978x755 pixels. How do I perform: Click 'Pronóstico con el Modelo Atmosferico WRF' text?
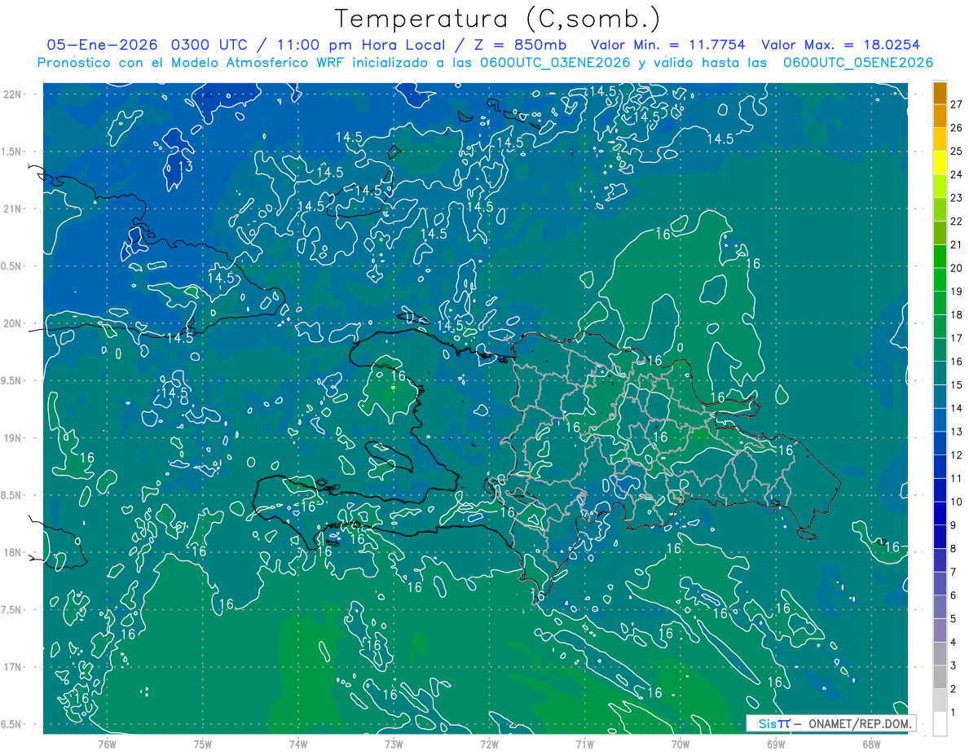click(x=200, y=64)
